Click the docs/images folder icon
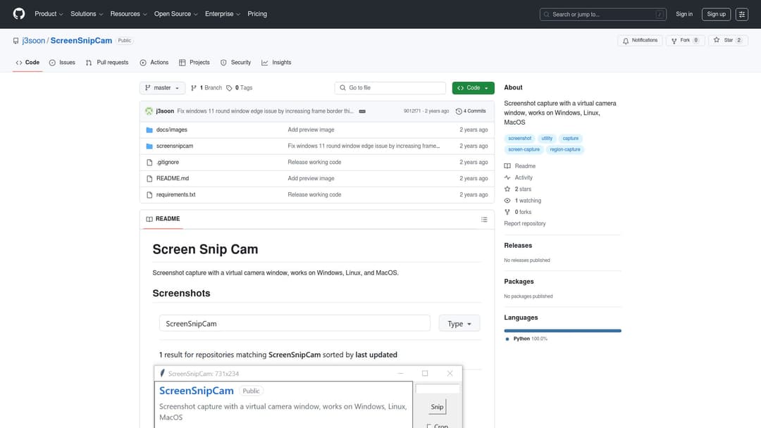The image size is (761, 428). pyautogui.click(x=149, y=130)
